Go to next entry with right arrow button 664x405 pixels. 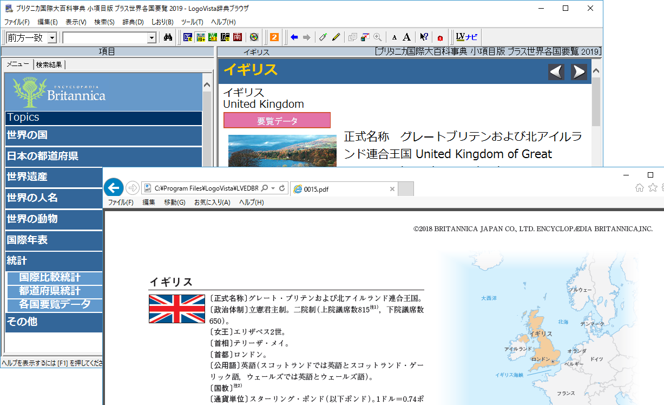pos(579,71)
